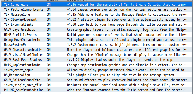Click ON status of YEP_CoreEngine
Image resolution: width=193 pixels, height=94 pixels.
49,5
